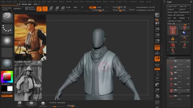Click the Tool palette dock icon at top right
The width and height of the screenshot is (193, 108).
[191, 2]
